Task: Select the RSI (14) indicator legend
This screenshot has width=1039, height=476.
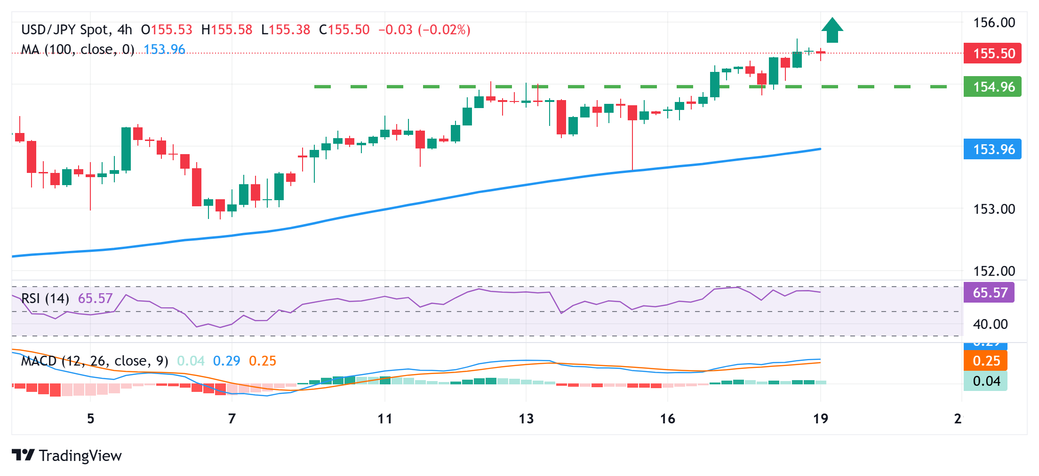Action: coord(45,298)
